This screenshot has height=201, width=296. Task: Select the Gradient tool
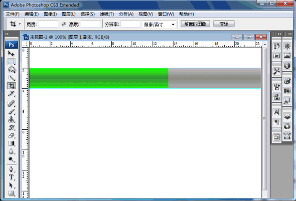click(12, 143)
